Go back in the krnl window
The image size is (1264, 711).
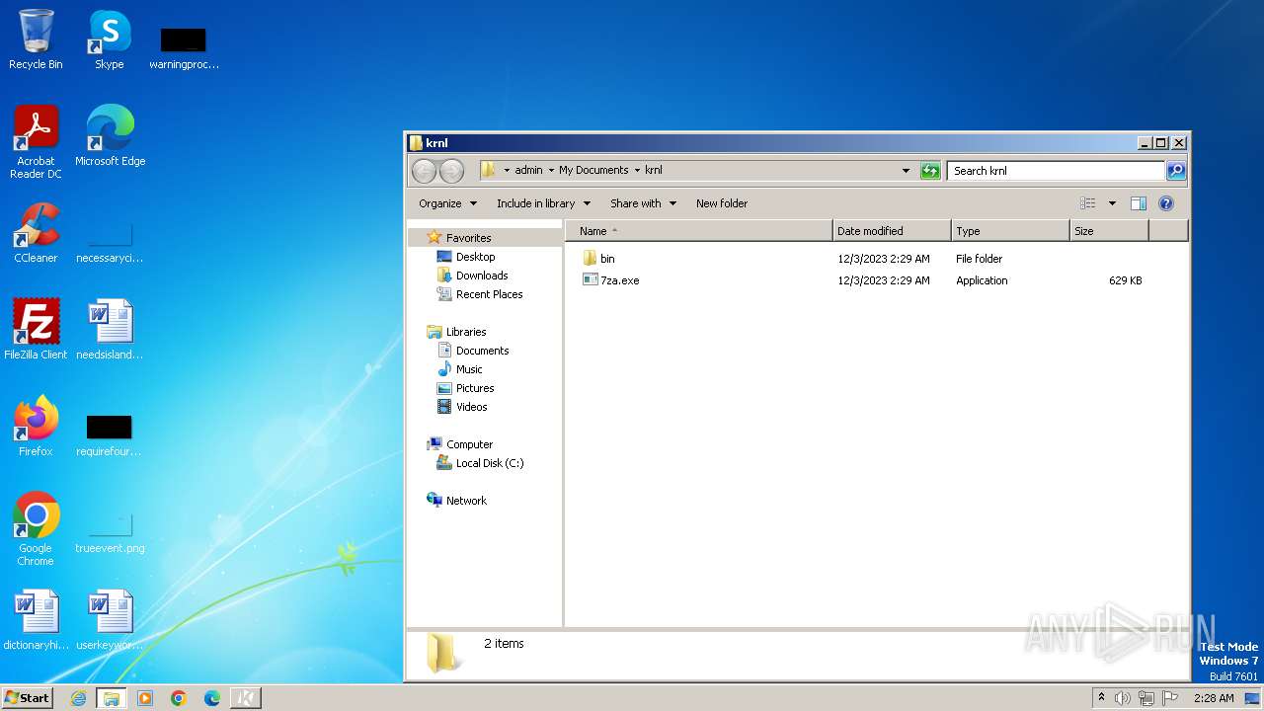[x=424, y=171]
